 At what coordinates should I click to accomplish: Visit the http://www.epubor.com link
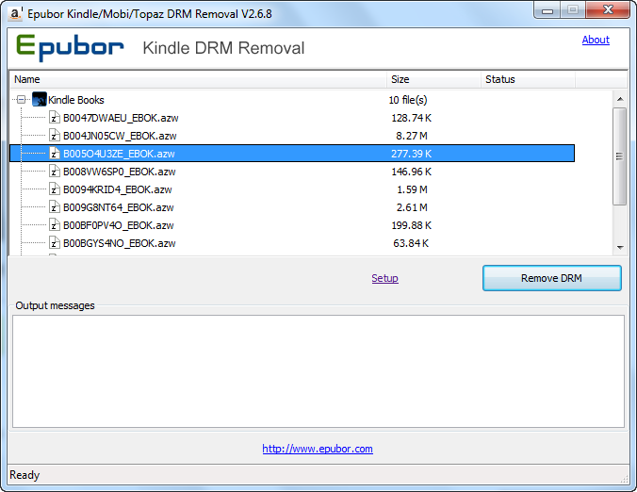tap(318, 449)
